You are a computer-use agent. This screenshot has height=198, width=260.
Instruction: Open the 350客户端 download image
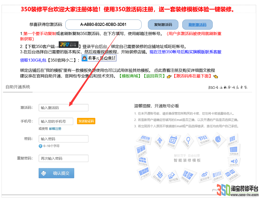point(68,45)
